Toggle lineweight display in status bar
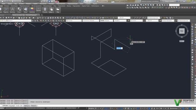 coord(126,108)
